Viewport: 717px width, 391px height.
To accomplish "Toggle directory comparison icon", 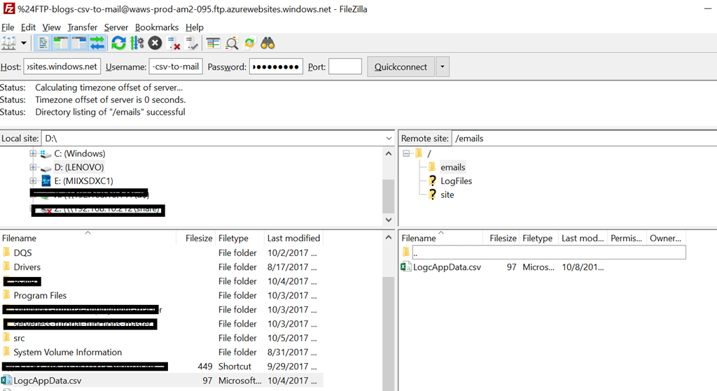I will [x=231, y=43].
